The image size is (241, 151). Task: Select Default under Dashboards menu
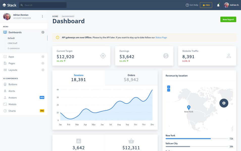[x=11, y=38]
